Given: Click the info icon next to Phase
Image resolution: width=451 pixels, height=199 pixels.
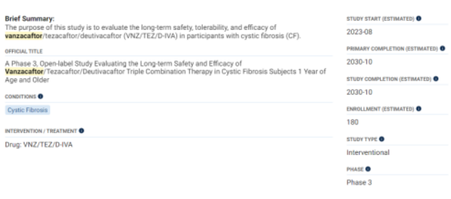Looking at the screenshot, I should tap(368, 169).
